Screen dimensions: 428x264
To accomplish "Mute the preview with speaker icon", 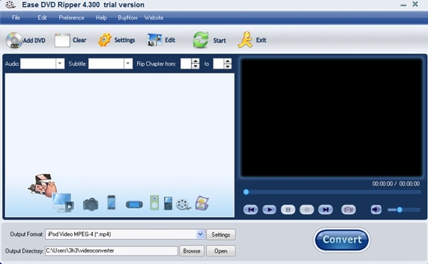I will click(x=376, y=210).
